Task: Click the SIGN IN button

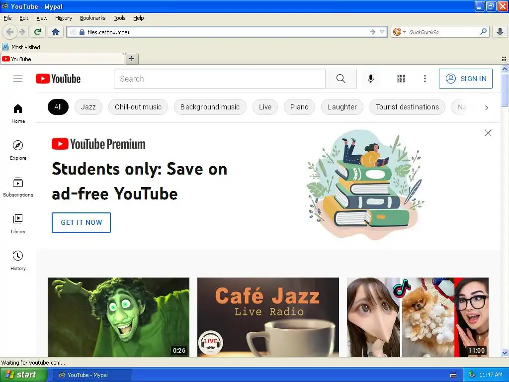Action: click(x=465, y=79)
